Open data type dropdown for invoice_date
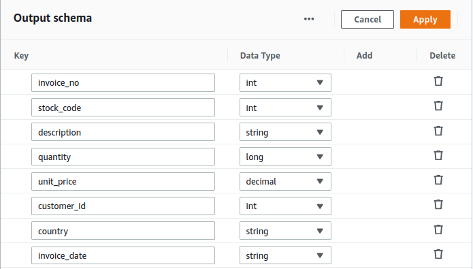 285,255
